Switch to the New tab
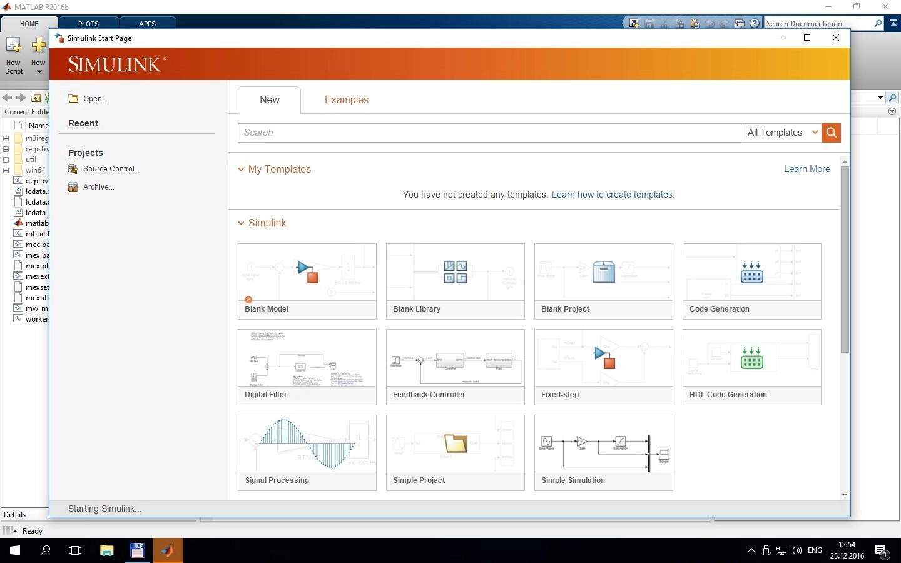901x563 pixels. (x=270, y=100)
